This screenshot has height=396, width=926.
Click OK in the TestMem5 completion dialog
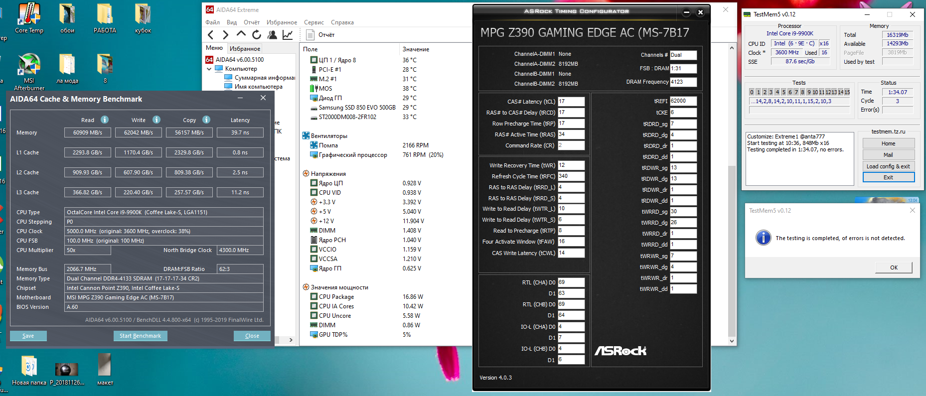point(894,267)
